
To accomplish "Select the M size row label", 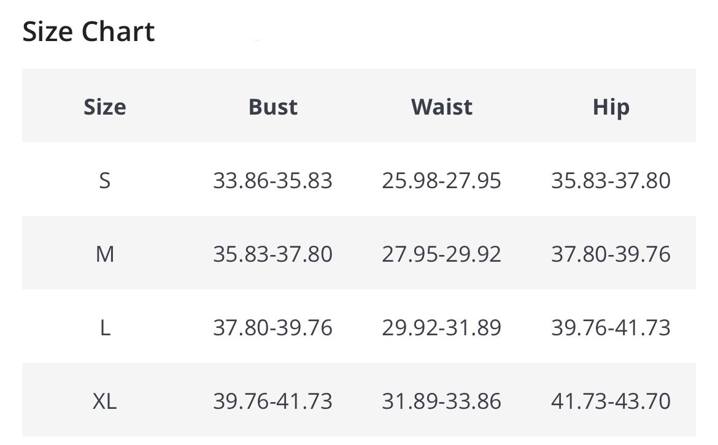I will coord(105,254).
